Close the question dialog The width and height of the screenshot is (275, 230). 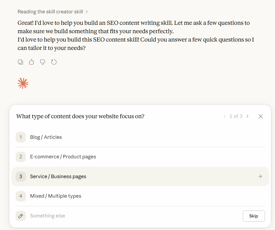tap(261, 116)
